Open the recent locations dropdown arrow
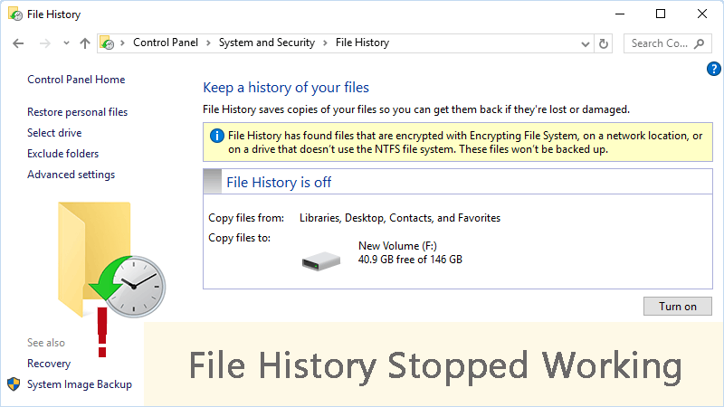Image resolution: width=724 pixels, height=407 pixels. [x=66, y=43]
